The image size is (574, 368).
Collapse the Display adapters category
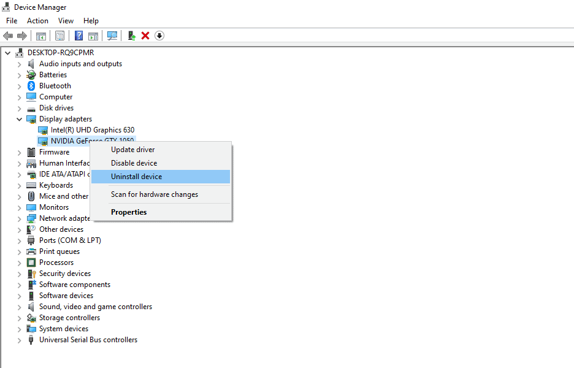click(19, 119)
